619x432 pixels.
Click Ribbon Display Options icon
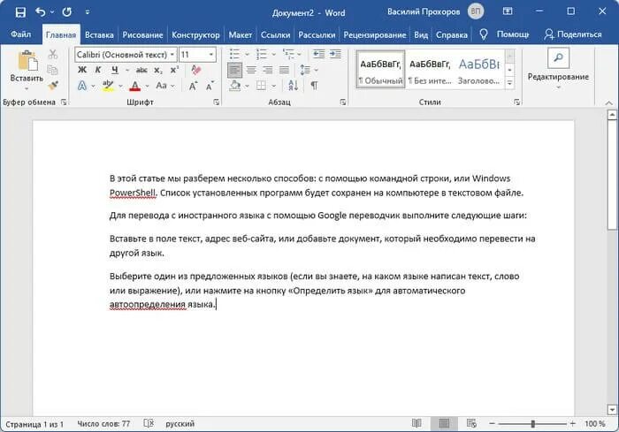(x=508, y=11)
